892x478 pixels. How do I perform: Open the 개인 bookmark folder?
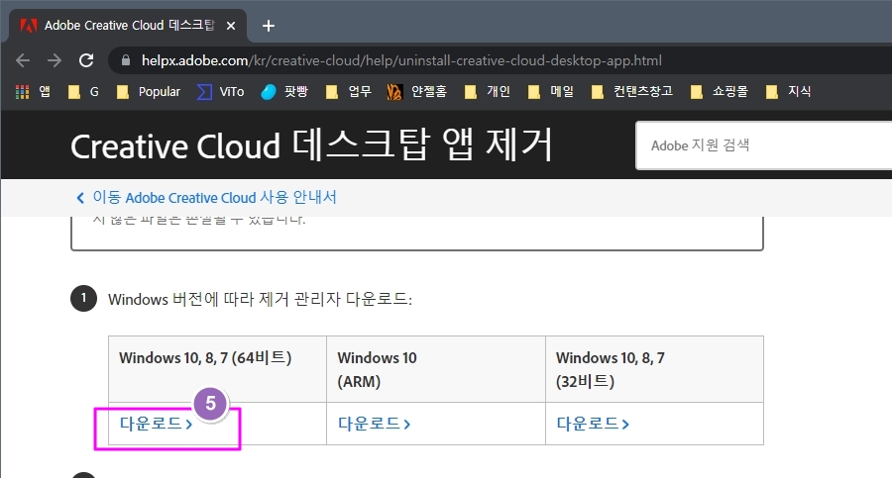pyautogui.click(x=487, y=91)
